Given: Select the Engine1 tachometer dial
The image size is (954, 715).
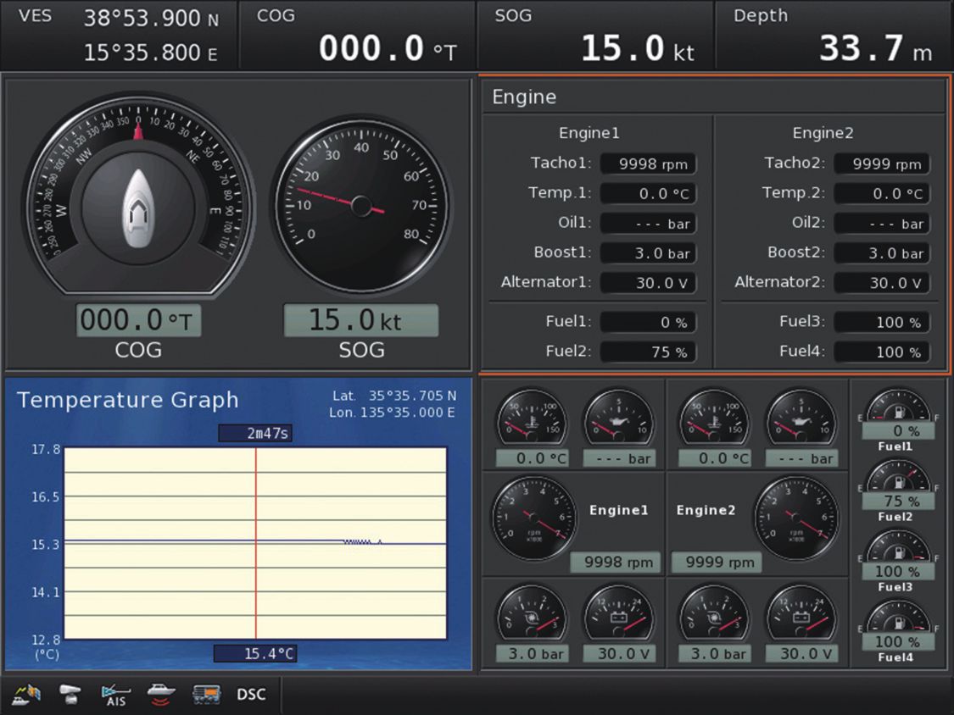Looking at the screenshot, I should [533, 518].
